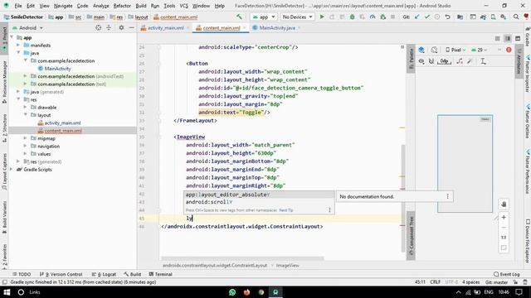531x298 pixels.
Task: Open Android project view dropdown
Action: [x=28, y=27]
